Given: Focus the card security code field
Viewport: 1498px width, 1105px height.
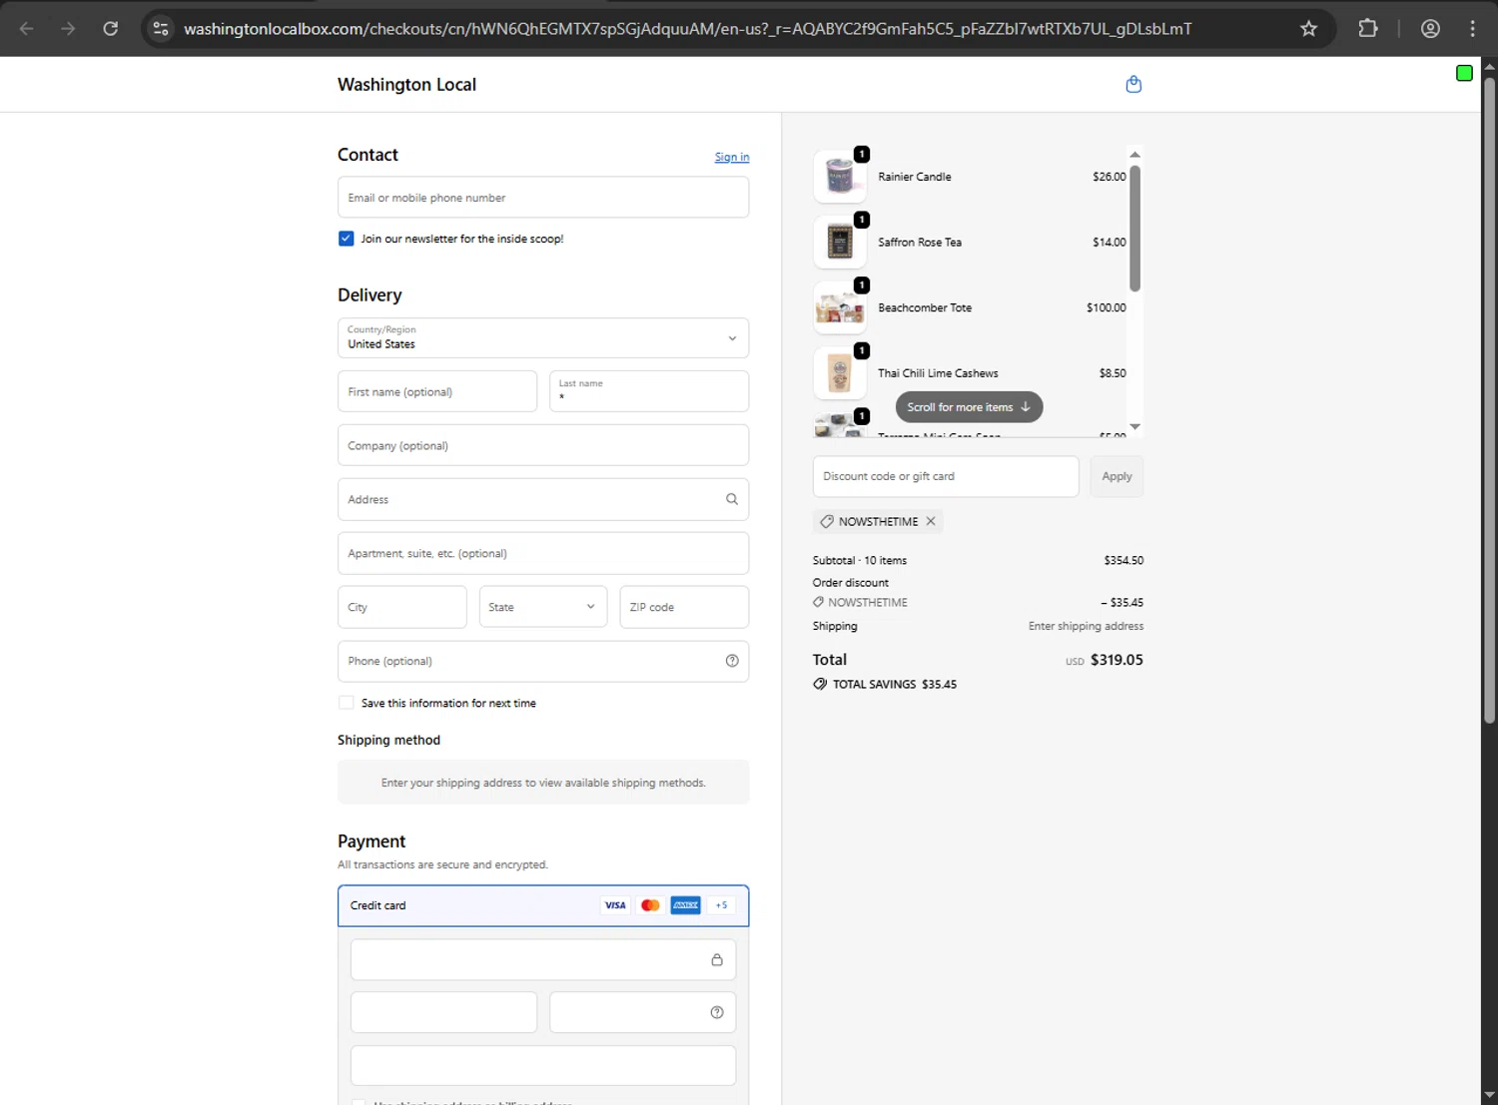Looking at the screenshot, I should (643, 1012).
